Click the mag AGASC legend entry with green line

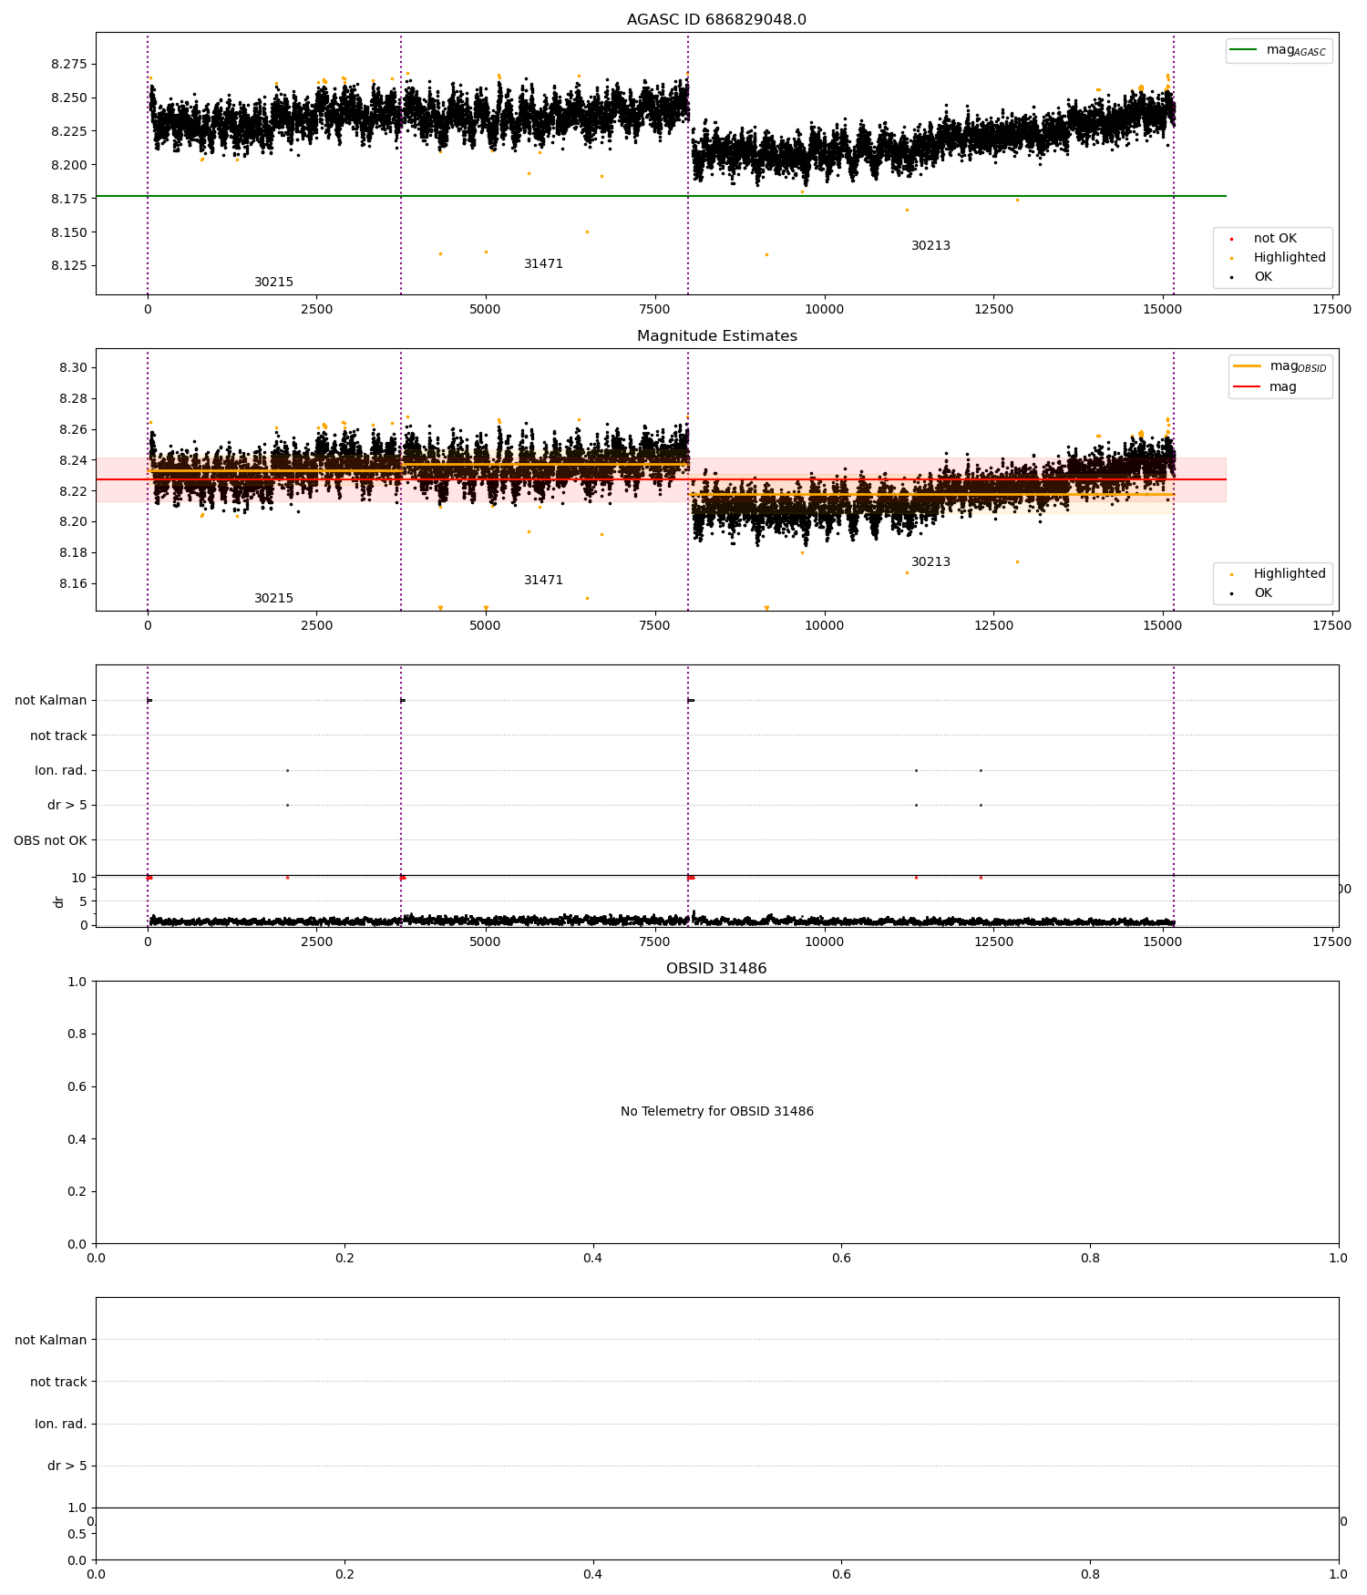click(1279, 50)
